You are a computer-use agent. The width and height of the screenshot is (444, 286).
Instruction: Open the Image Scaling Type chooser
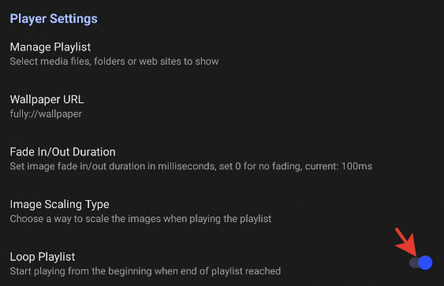[222, 211]
